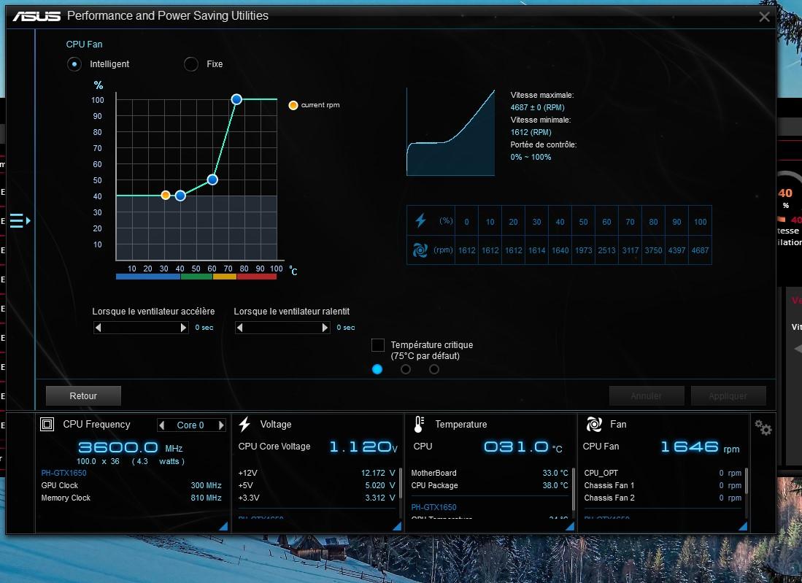Select the Fixe fan mode radio button

[x=190, y=64]
